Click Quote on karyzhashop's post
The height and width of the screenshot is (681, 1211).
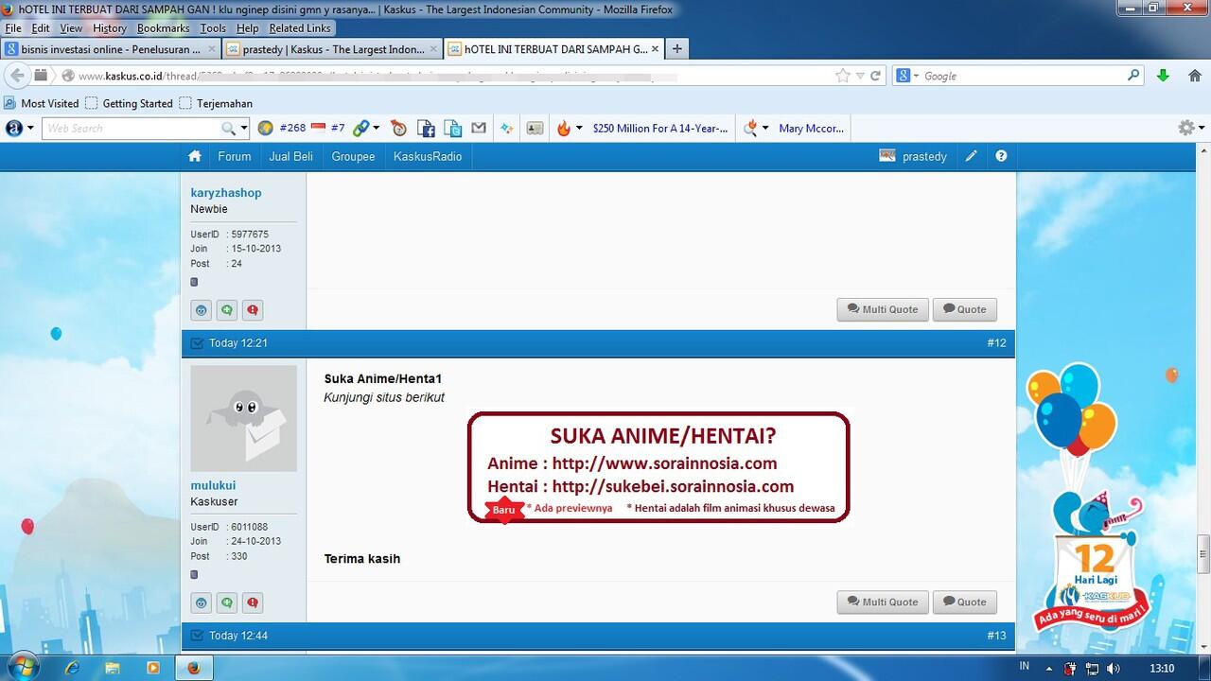coord(964,309)
